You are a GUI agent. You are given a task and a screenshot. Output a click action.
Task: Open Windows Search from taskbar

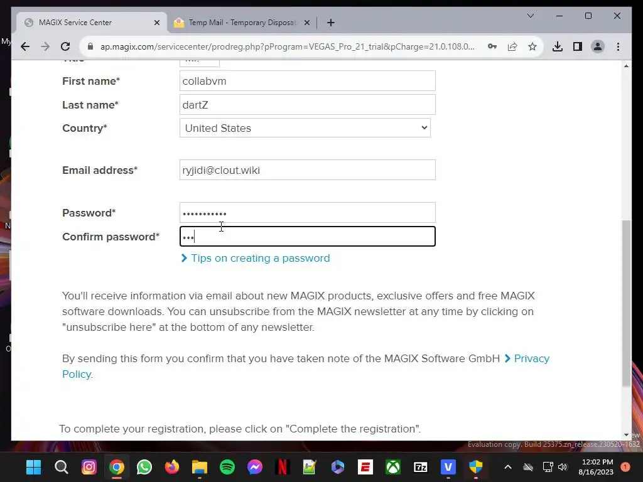(x=61, y=467)
